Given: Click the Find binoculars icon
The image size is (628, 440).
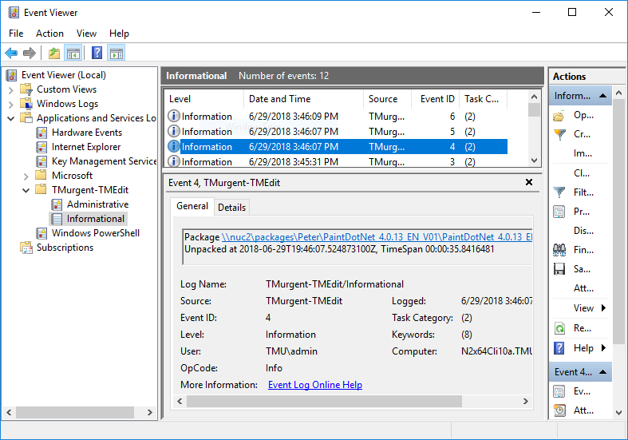Looking at the screenshot, I should pyautogui.click(x=559, y=250).
